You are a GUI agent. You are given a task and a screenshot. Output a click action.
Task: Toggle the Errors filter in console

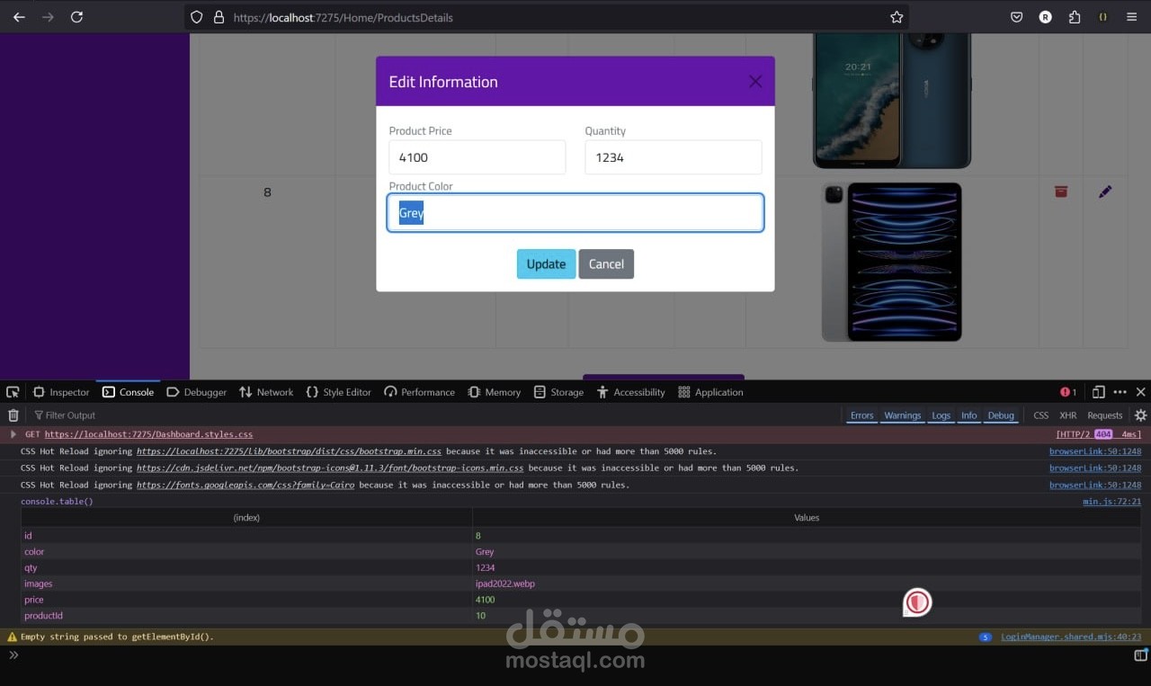[861, 415]
